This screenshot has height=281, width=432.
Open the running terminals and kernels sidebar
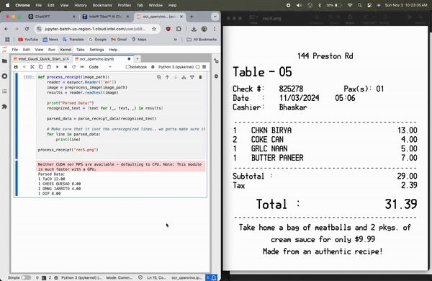click(x=5, y=76)
